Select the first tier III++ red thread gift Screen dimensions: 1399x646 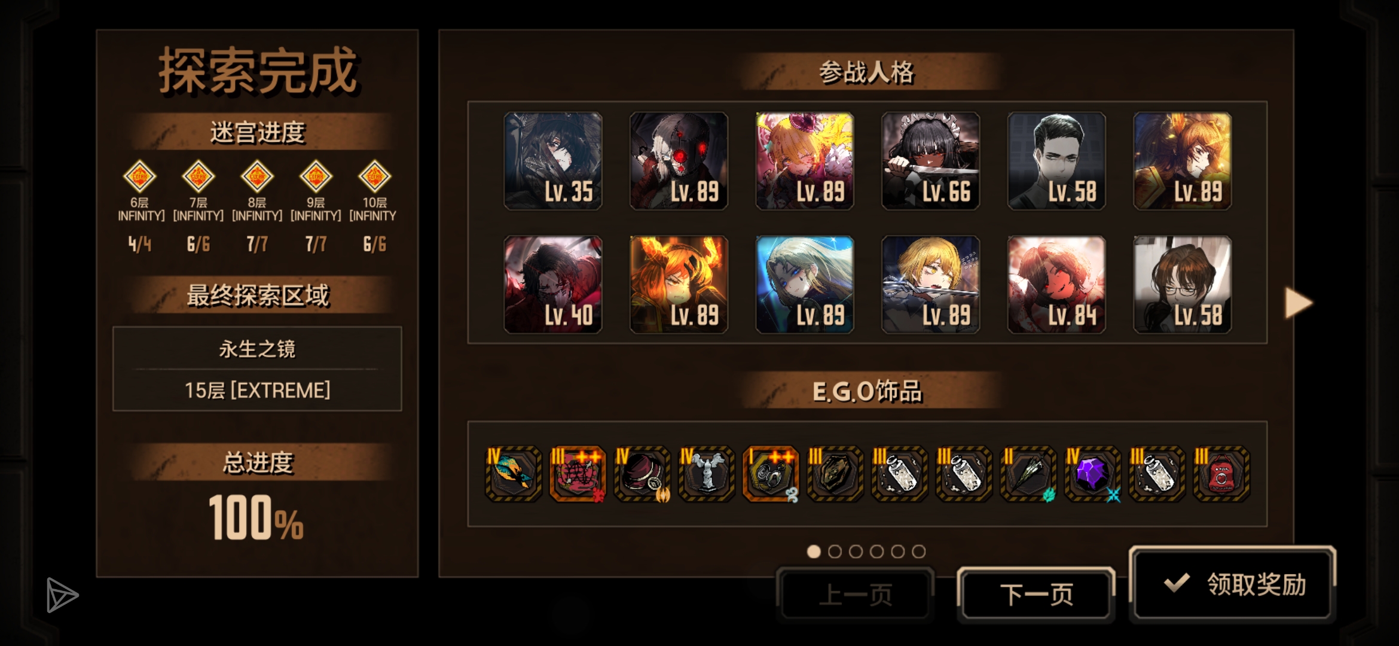578,474
